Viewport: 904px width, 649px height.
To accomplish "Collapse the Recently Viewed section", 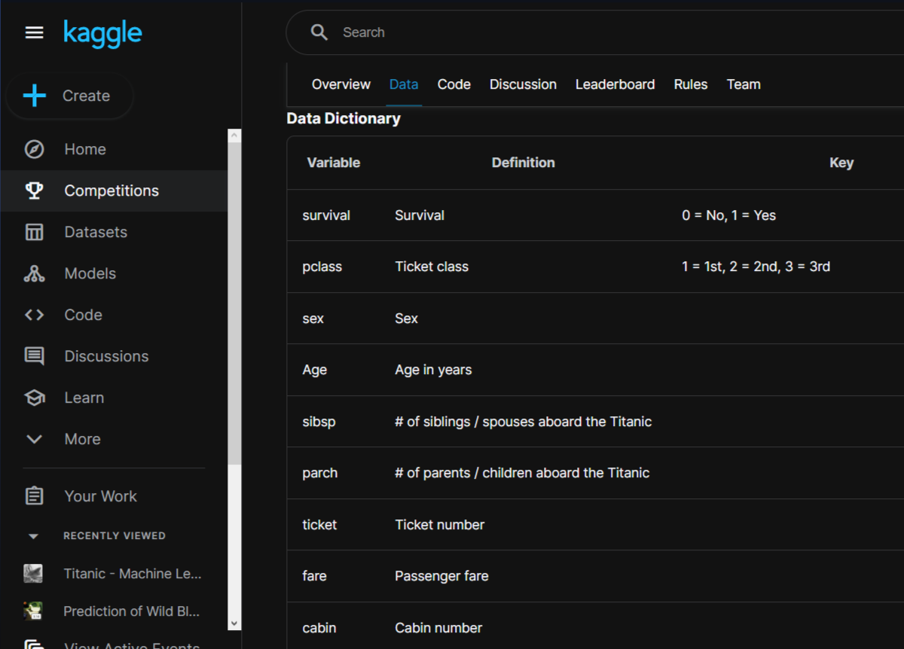I will click(x=32, y=535).
